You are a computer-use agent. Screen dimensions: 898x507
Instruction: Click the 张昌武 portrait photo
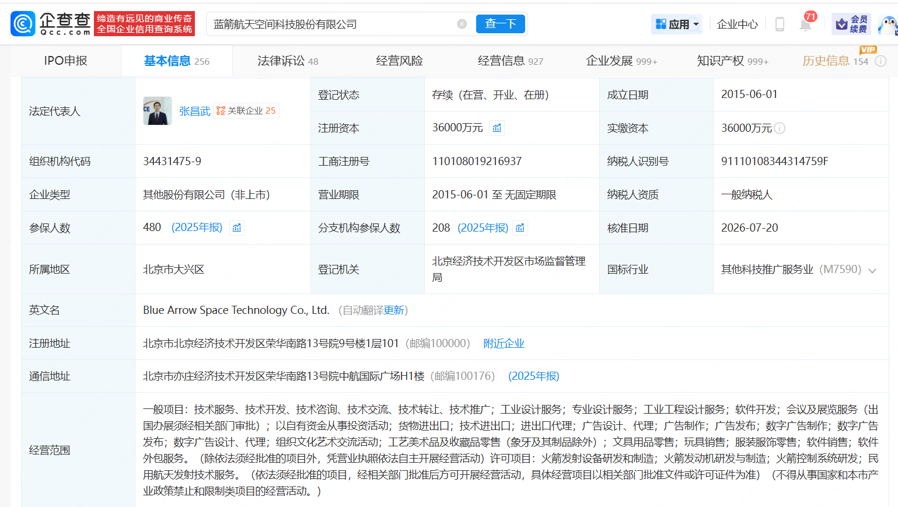[x=158, y=111]
